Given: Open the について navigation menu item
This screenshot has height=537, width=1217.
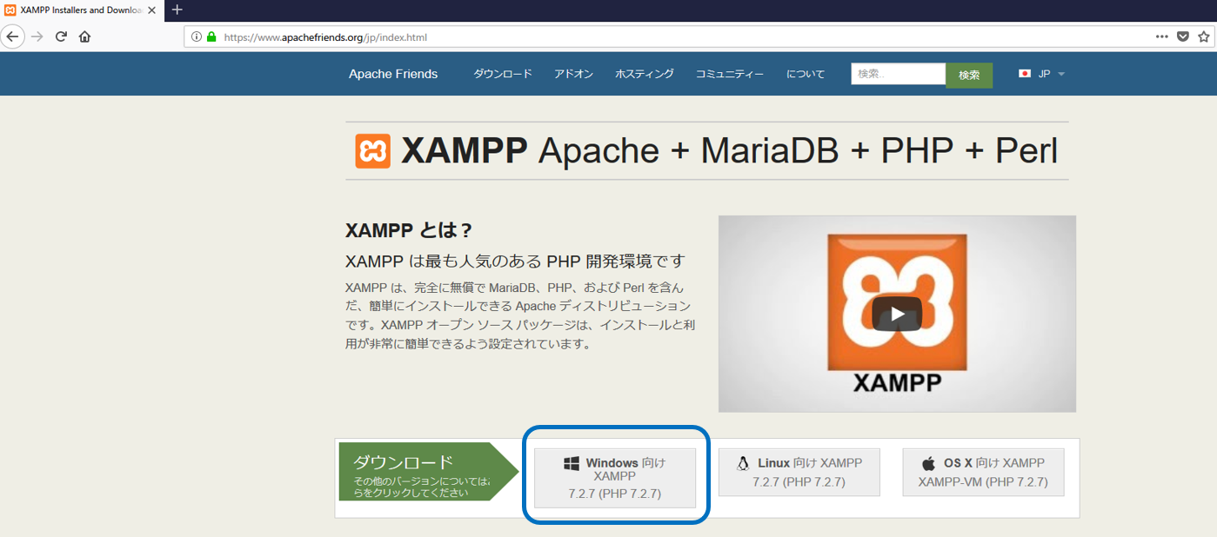Looking at the screenshot, I should point(806,74).
